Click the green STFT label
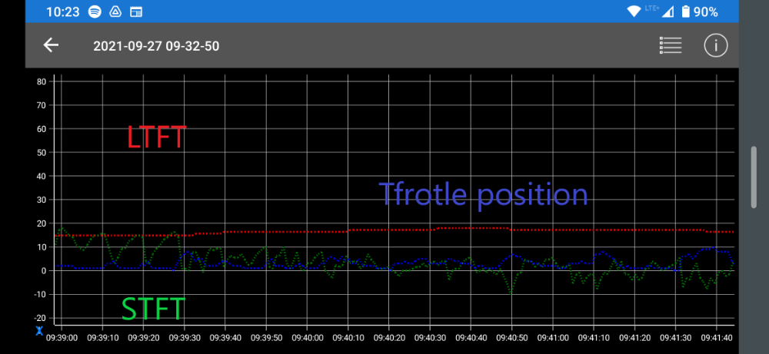 coord(153,309)
